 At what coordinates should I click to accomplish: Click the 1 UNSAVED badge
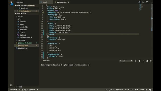pyautogui.click(x=31, y=6)
